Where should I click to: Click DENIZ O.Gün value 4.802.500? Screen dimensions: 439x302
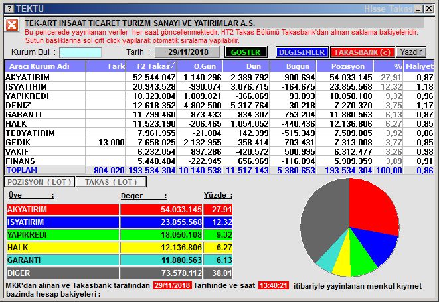click(202, 106)
